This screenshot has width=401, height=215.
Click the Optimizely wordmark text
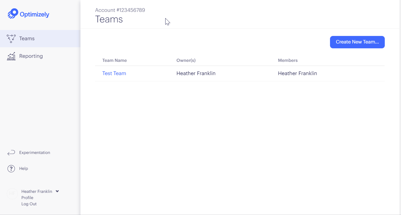tap(35, 15)
